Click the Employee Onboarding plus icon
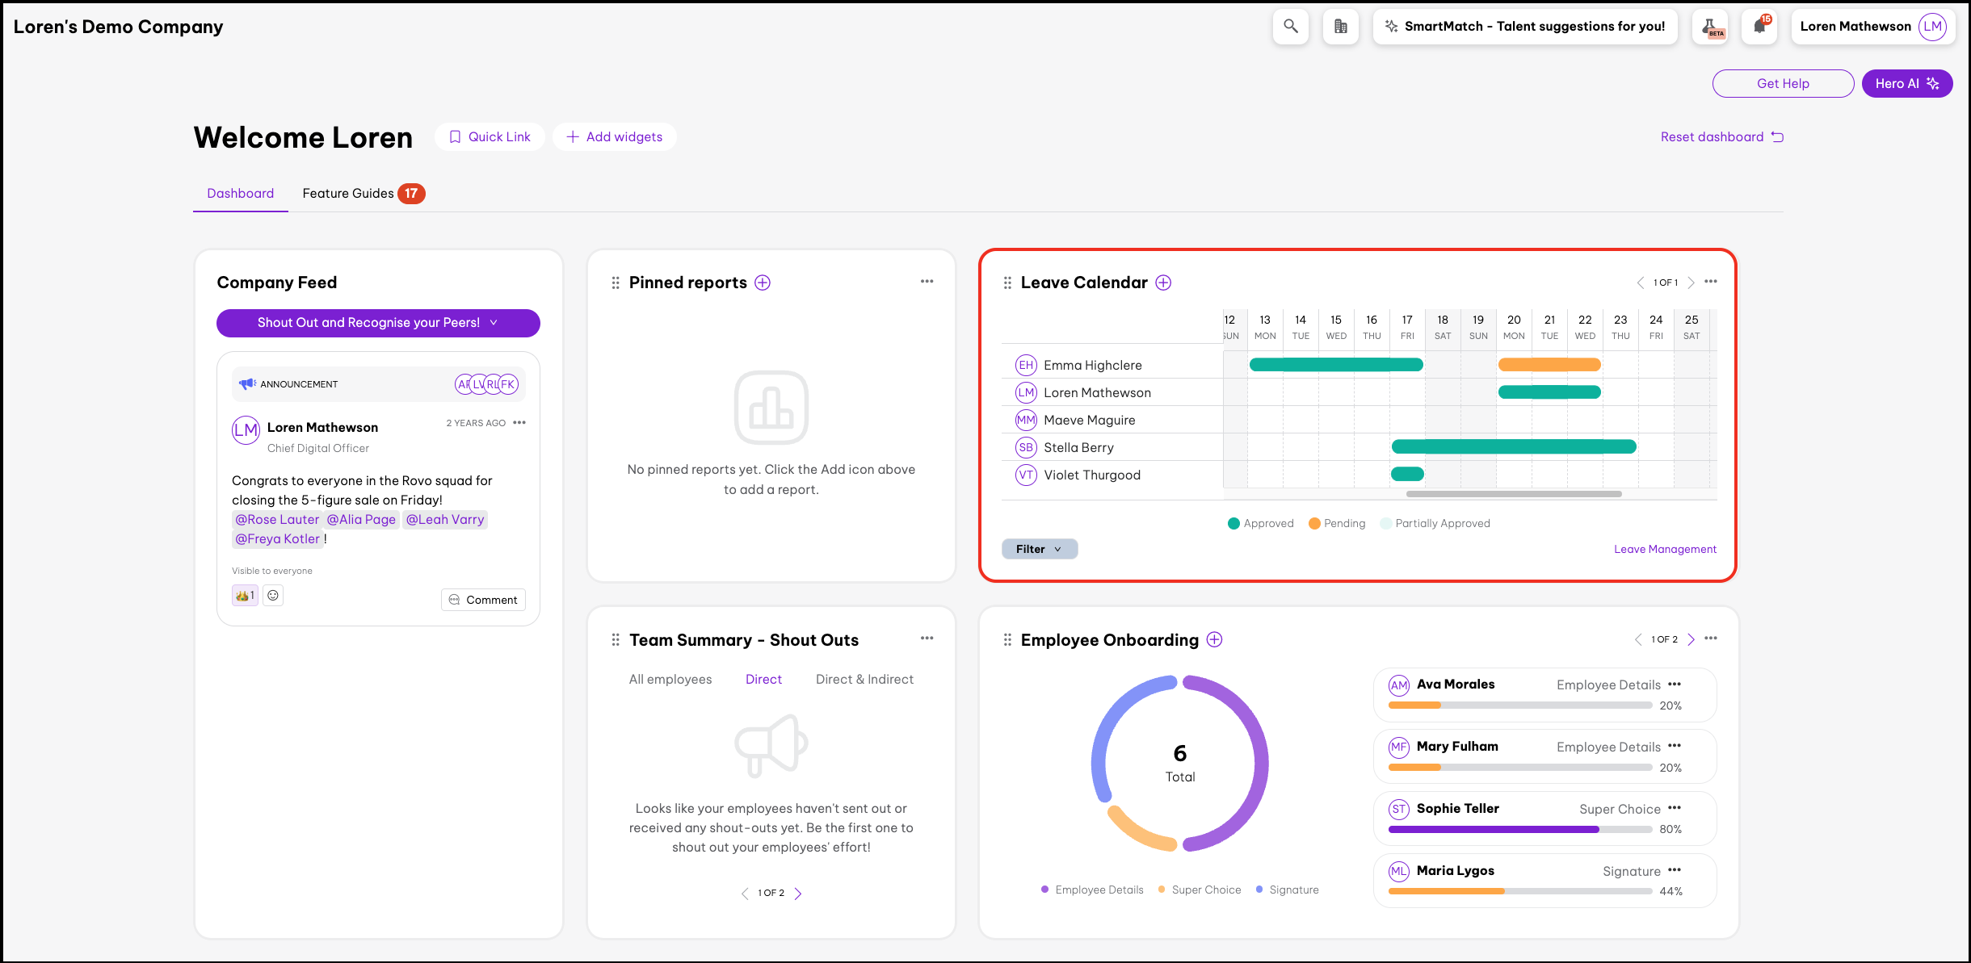 coord(1214,639)
